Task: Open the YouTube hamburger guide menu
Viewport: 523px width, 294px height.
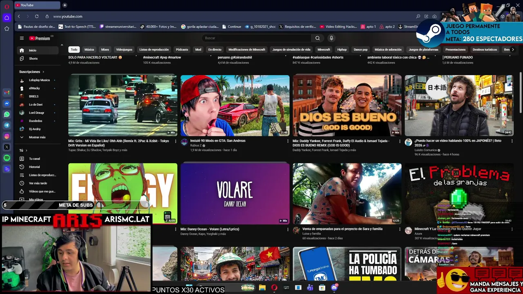Action: click(22, 38)
